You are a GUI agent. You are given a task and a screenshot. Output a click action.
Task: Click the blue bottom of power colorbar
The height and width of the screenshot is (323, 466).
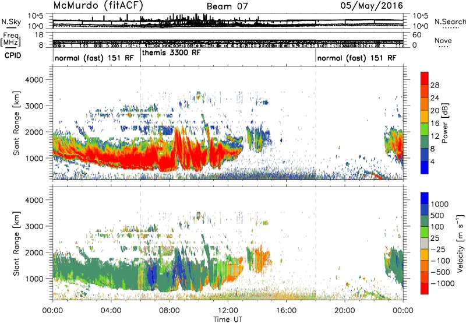click(x=425, y=167)
